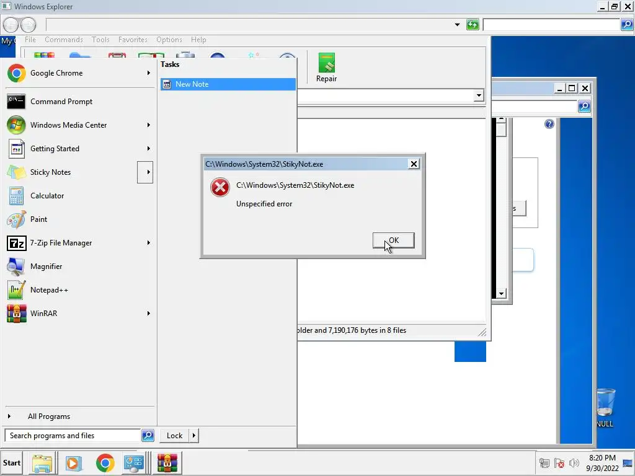Click the show desktop tray icon

(628, 463)
